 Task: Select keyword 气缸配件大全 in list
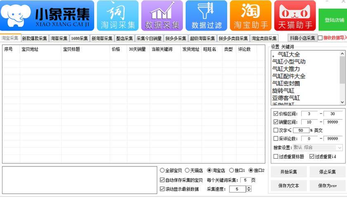tap(289, 76)
